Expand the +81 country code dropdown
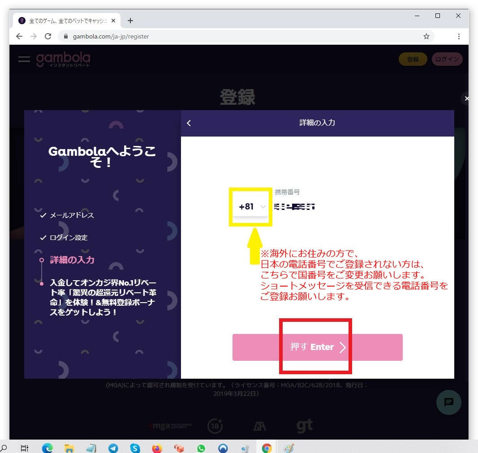 (x=250, y=206)
